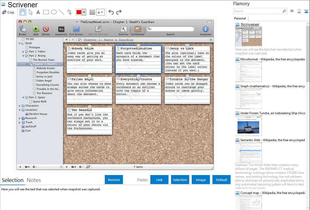Open the line width dropdown showing 4
Viewport: 310px width, 210px height.
(x=100, y=12)
